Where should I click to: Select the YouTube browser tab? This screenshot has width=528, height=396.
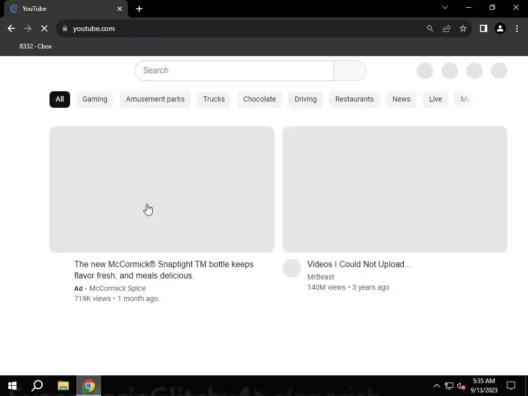coord(65,9)
